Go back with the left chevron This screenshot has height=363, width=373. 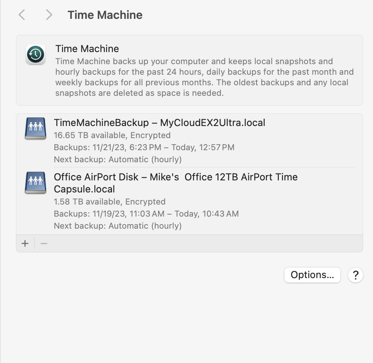point(22,15)
